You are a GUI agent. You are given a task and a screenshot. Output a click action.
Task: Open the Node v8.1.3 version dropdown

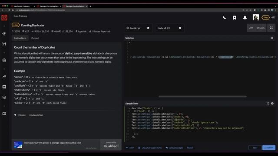point(169,28)
